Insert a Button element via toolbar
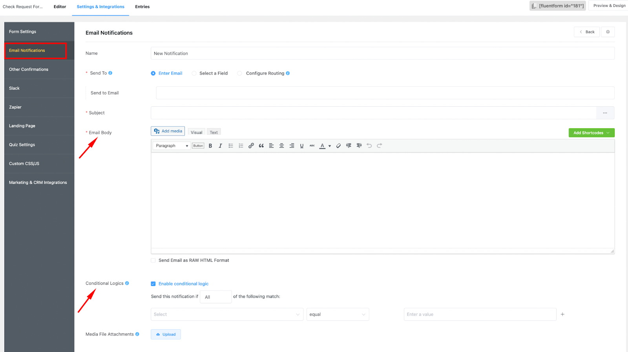Viewport: 628px width, 352px height. (198, 146)
